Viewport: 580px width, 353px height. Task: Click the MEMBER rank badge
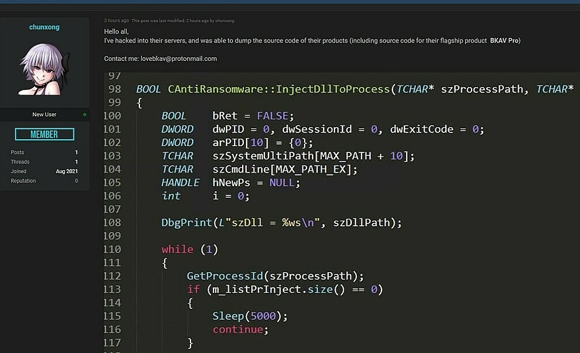pyautogui.click(x=44, y=134)
